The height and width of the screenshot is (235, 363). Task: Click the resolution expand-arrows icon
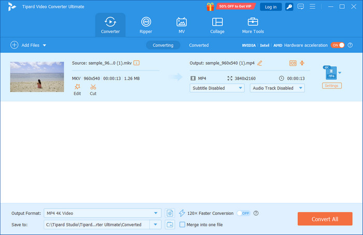[x=230, y=78]
